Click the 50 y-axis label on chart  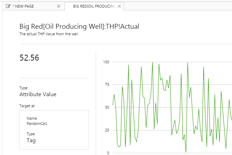point(106,108)
